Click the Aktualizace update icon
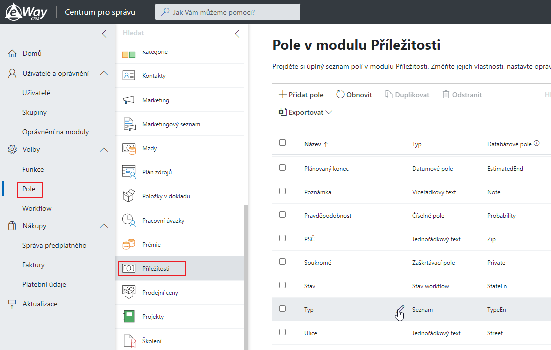Image resolution: width=551 pixels, height=350 pixels. [12, 304]
